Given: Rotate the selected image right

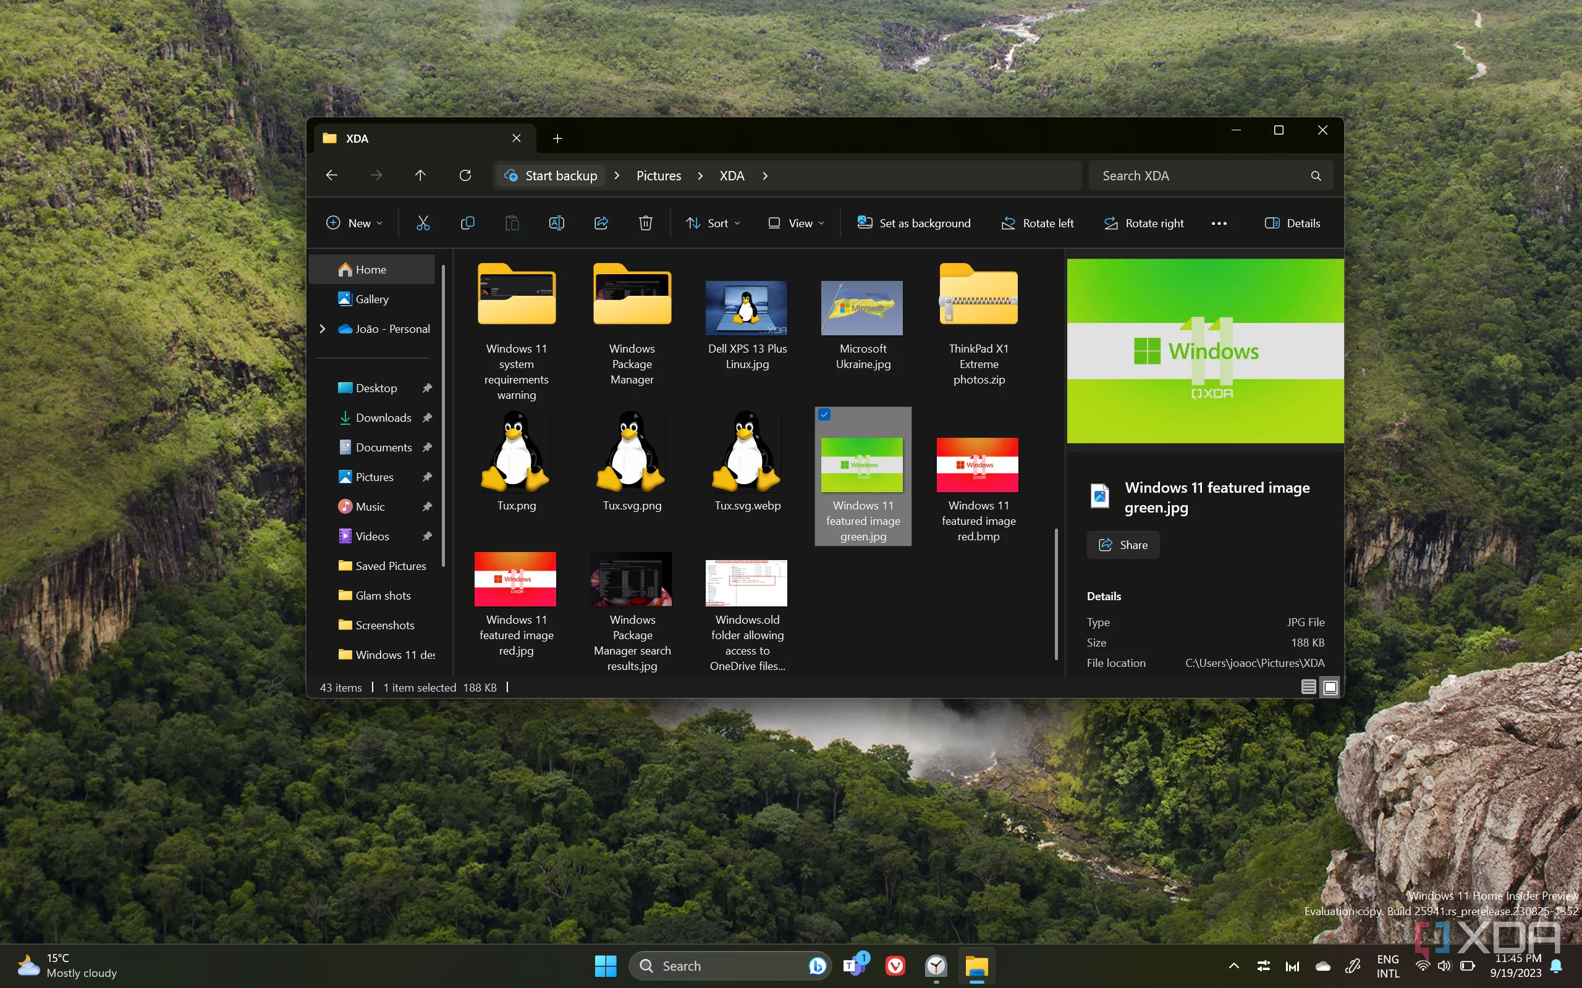Looking at the screenshot, I should pos(1143,223).
